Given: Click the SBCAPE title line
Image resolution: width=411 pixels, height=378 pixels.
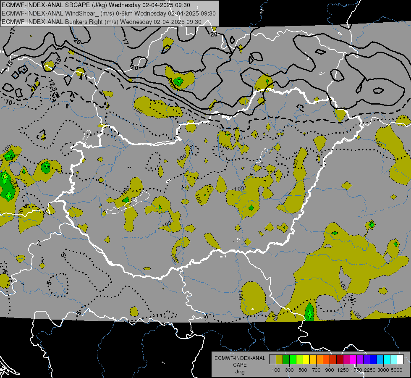Looking at the screenshot, I should click(96, 5).
